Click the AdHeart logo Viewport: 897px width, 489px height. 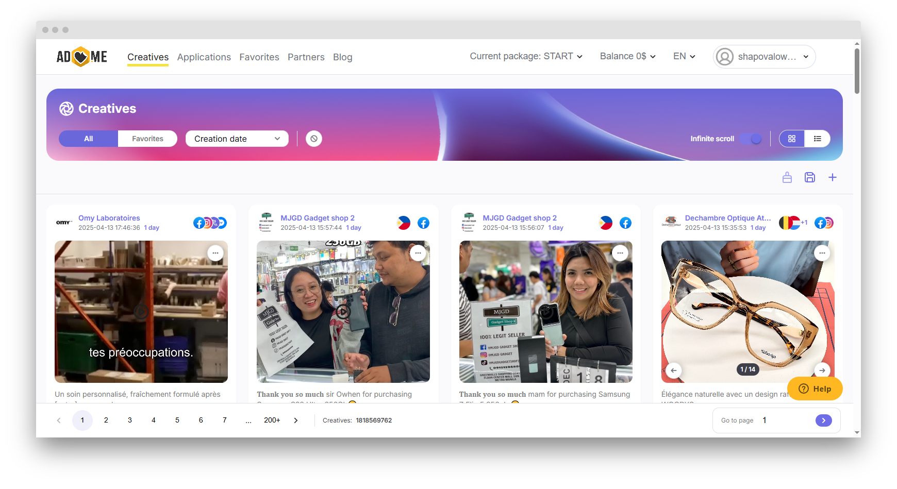[81, 57]
